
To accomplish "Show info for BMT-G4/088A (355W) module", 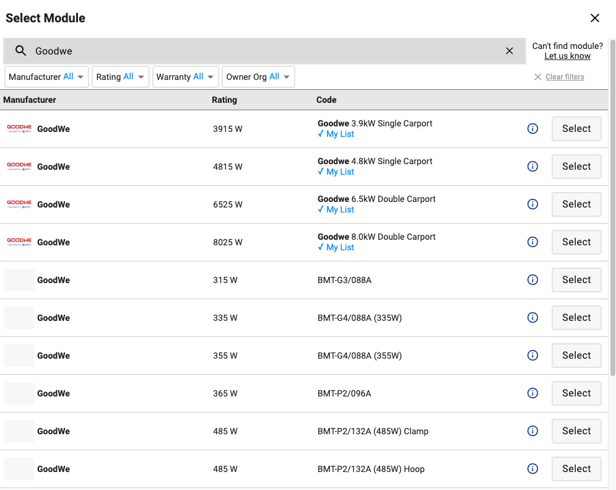I will click(x=532, y=355).
